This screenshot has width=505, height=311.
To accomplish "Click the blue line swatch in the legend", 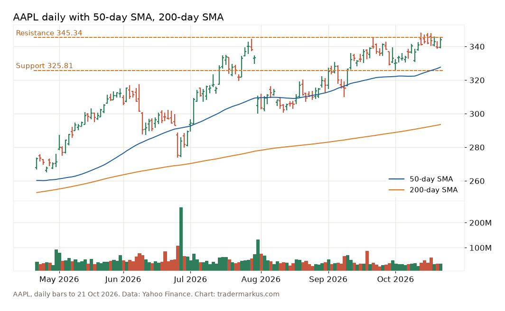I will [x=396, y=179].
